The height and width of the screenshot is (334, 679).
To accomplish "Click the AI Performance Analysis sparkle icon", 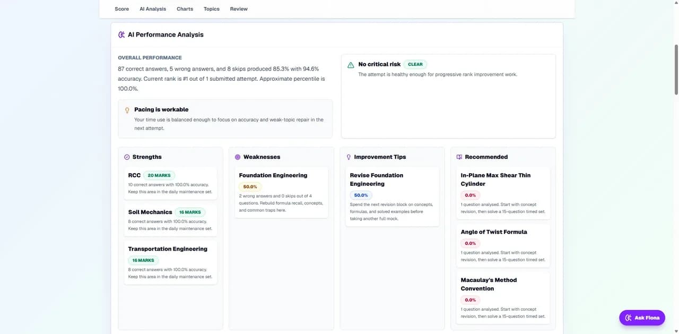I will coord(121,35).
